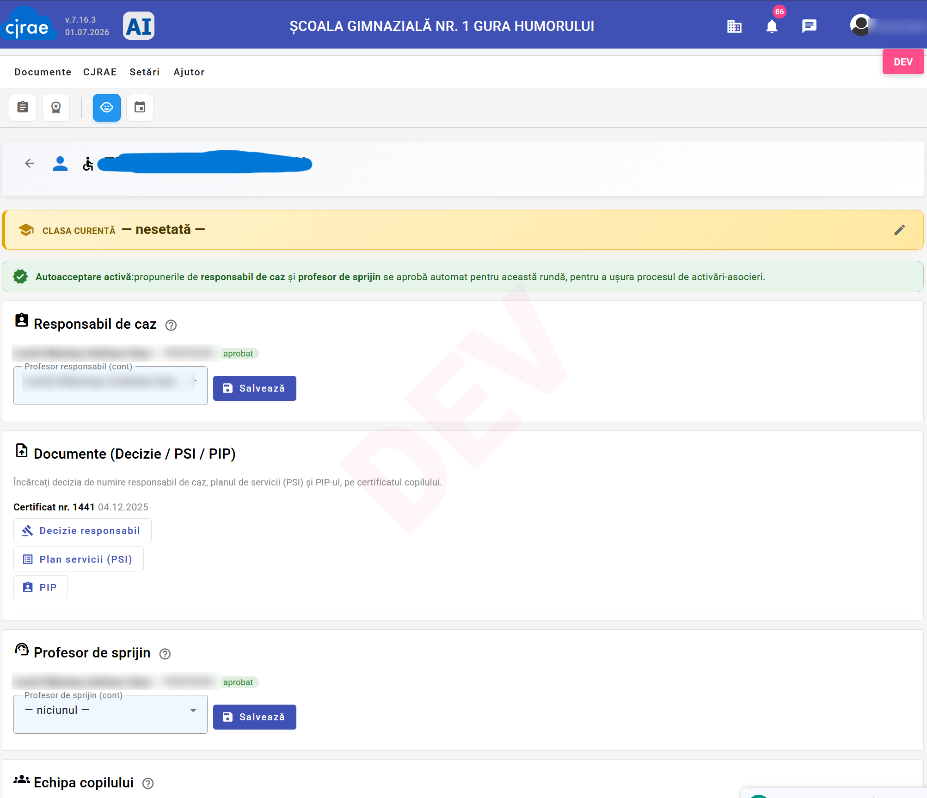Show help for Echipa copilului
The width and height of the screenshot is (927, 798).
(x=148, y=784)
